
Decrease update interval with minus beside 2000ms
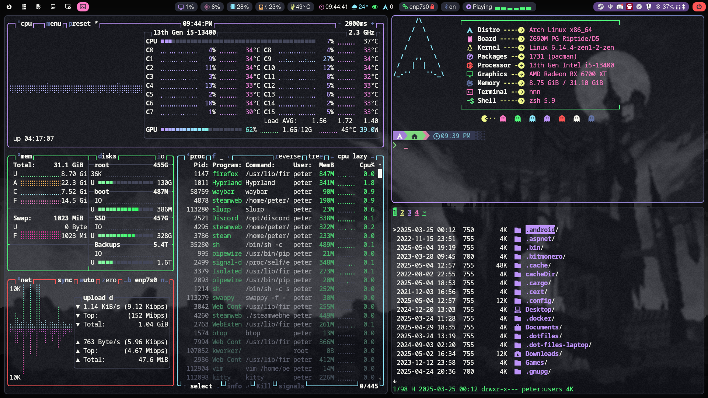point(339,24)
